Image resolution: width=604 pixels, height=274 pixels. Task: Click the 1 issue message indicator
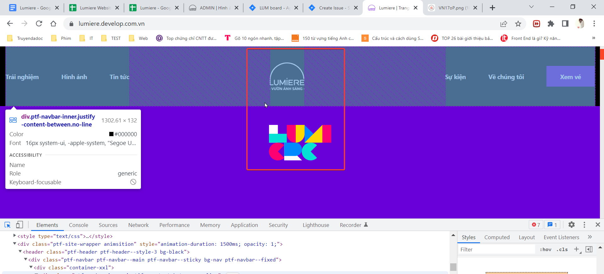[x=552, y=225]
